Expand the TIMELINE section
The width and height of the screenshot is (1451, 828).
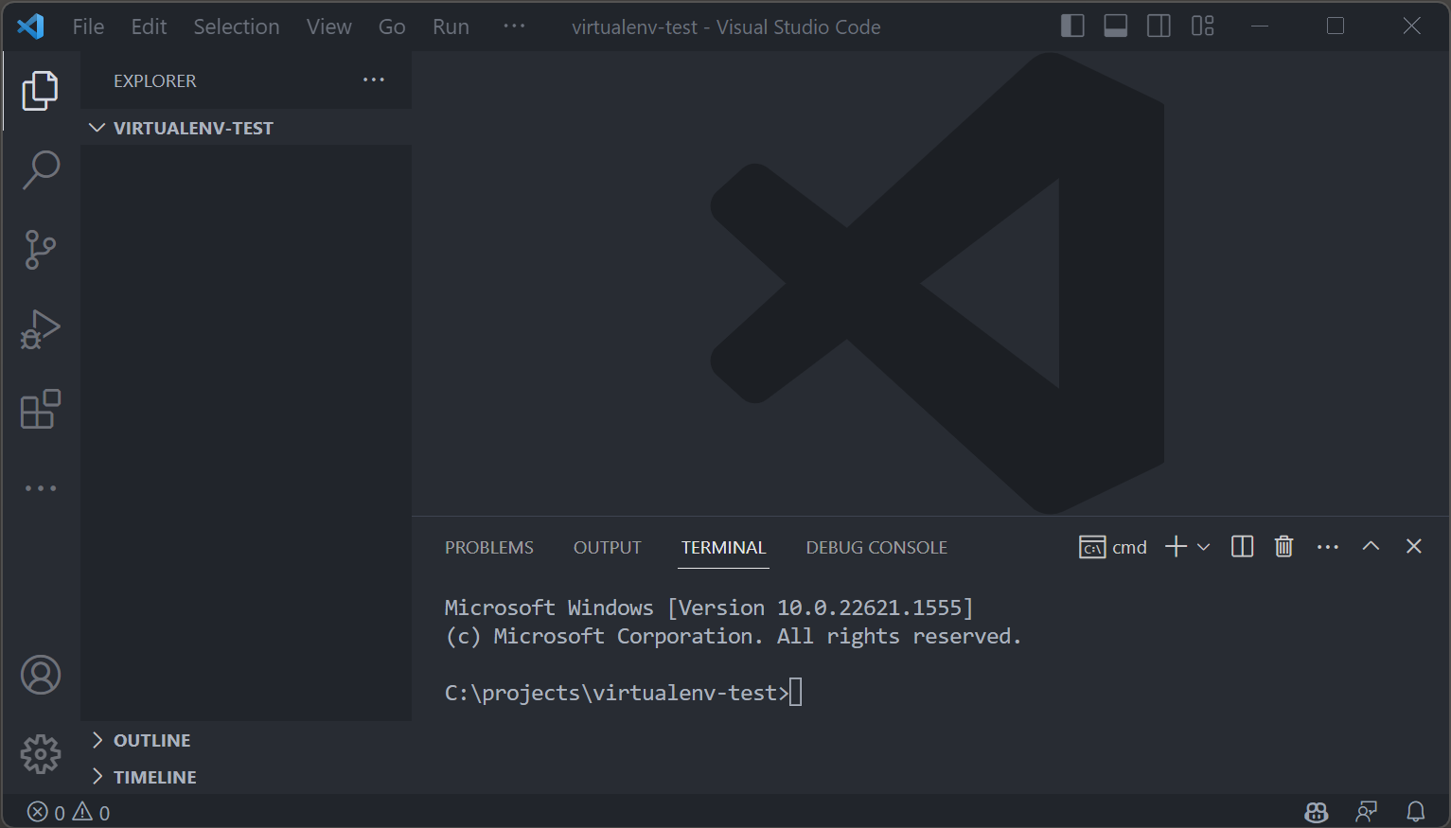(154, 777)
